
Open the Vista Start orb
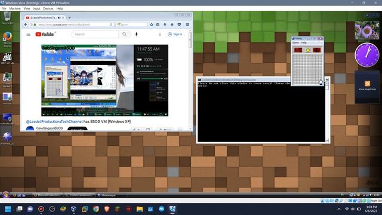tap(5, 195)
